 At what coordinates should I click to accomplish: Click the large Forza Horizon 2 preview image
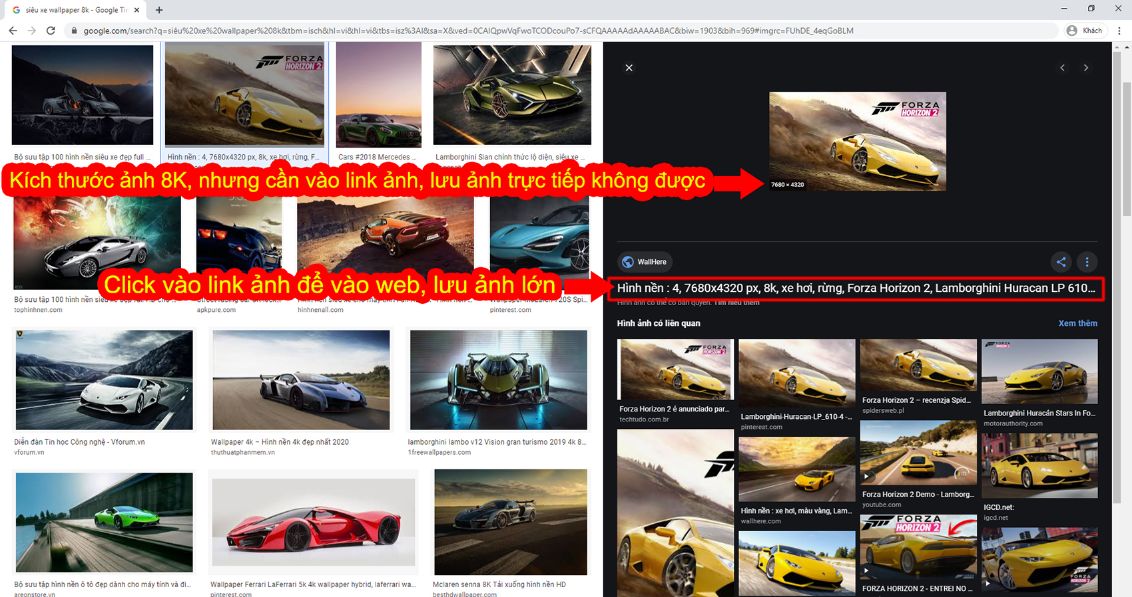pyautogui.click(x=858, y=142)
